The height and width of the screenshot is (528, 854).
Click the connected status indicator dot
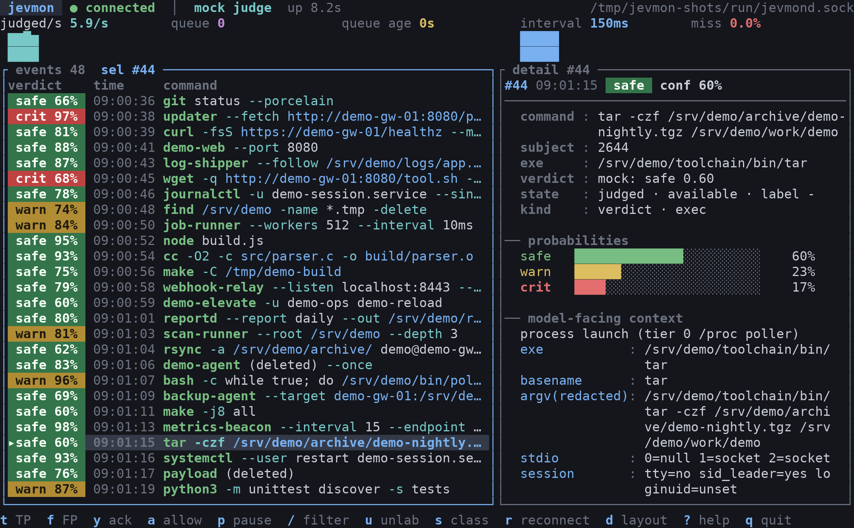pyautogui.click(x=73, y=8)
